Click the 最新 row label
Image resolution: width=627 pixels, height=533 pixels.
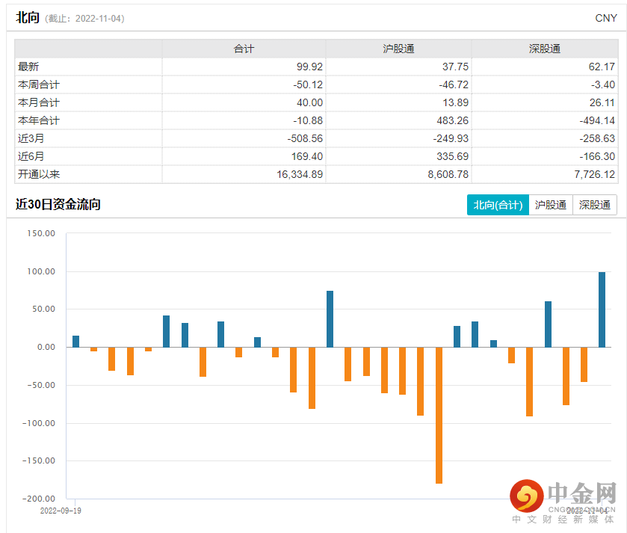pos(28,67)
